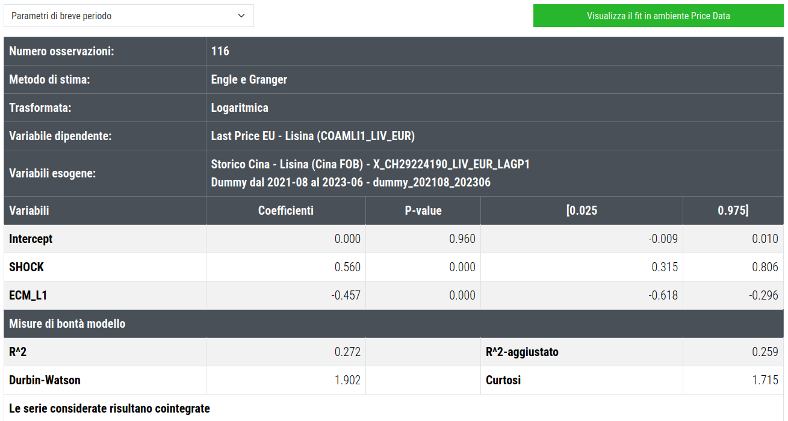Select SHOCK lower bound 0.315

coord(665,267)
